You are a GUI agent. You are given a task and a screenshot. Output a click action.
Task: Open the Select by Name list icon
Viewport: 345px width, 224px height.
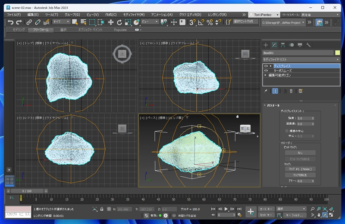[x=83, y=22]
